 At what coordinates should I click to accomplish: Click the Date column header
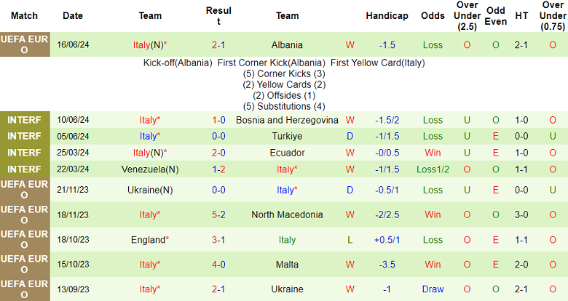[x=73, y=15]
